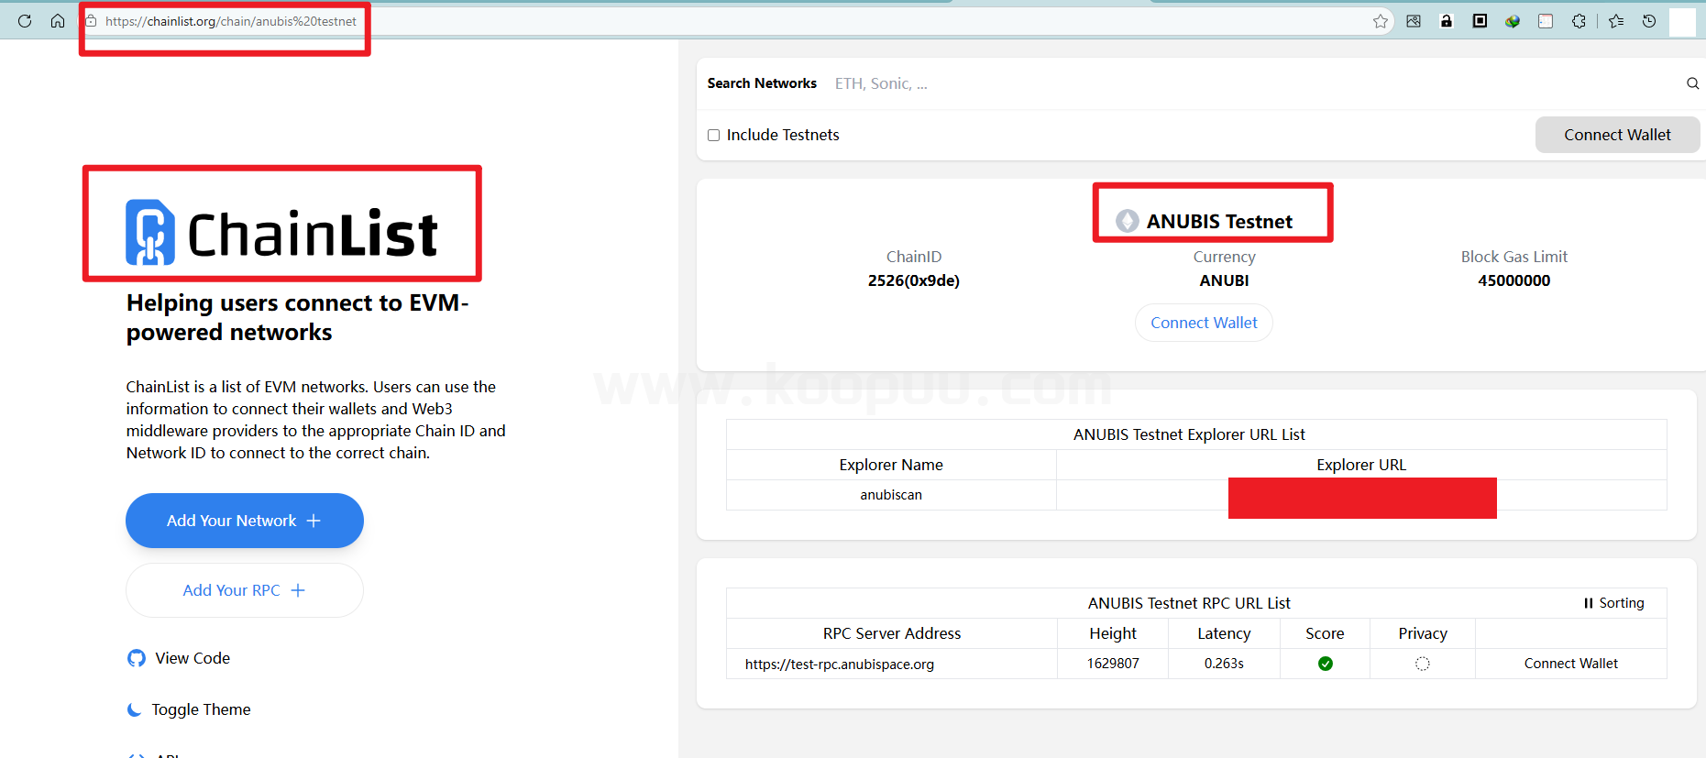1706x758 pixels.
Task: Open the open-padlock extension icon
Action: pos(1447,21)
